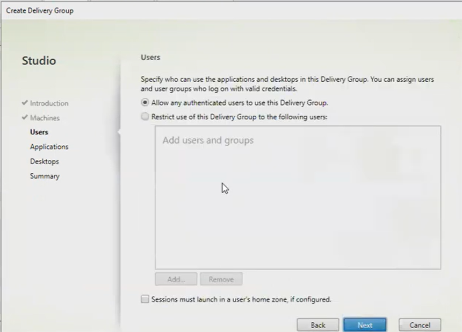Viewport: 462px width, 332px height.
Task: Jump to the Applications step
Action: click(49, 146)
